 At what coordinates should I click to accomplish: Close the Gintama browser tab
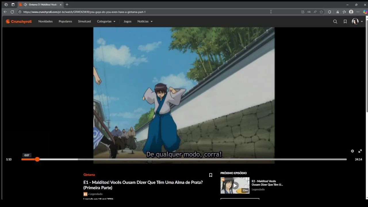pyautogui.click(x=61, y=5)
